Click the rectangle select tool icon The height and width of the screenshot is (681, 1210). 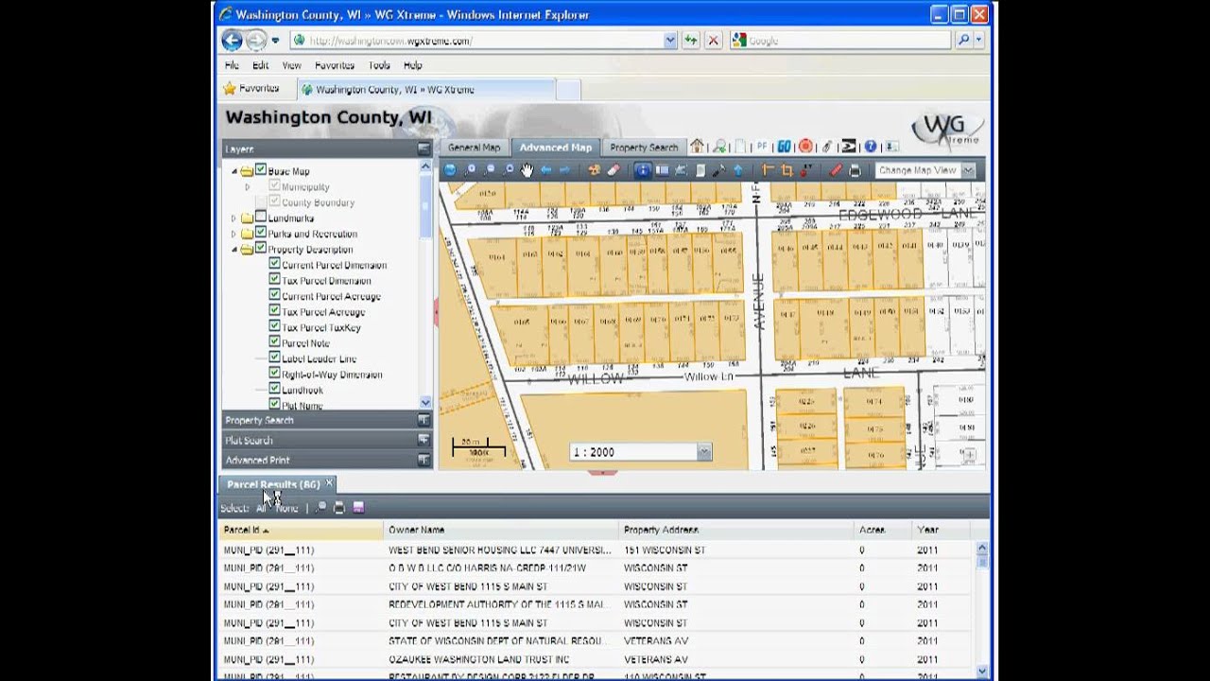click(662, 170)
